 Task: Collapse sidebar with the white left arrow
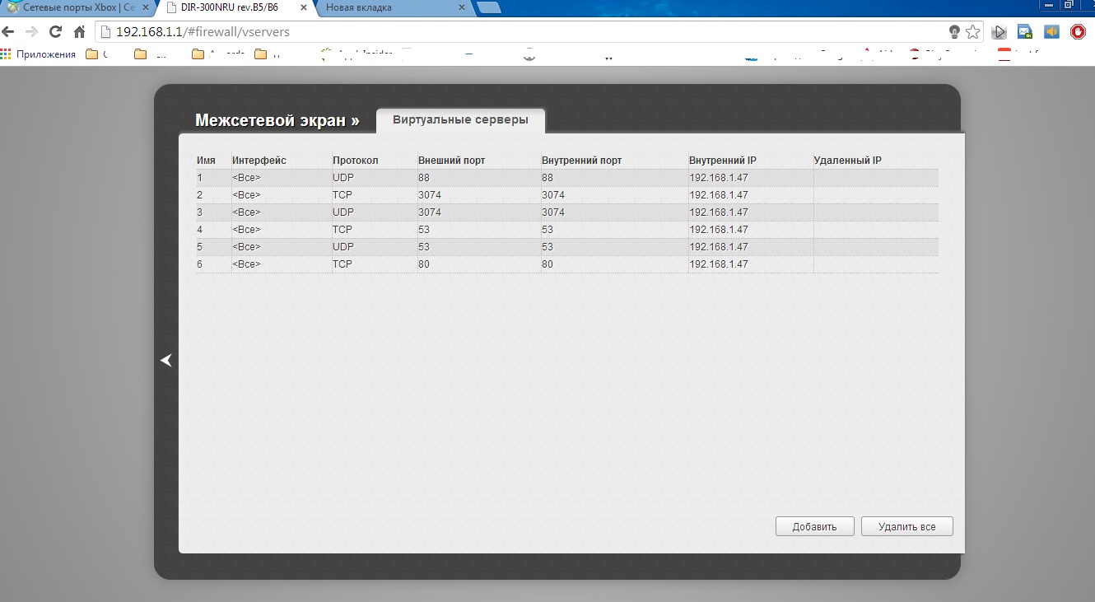(166, 360)
